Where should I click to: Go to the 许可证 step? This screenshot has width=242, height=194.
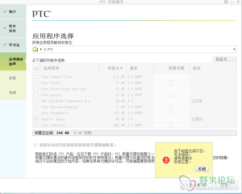pos(13,45)
